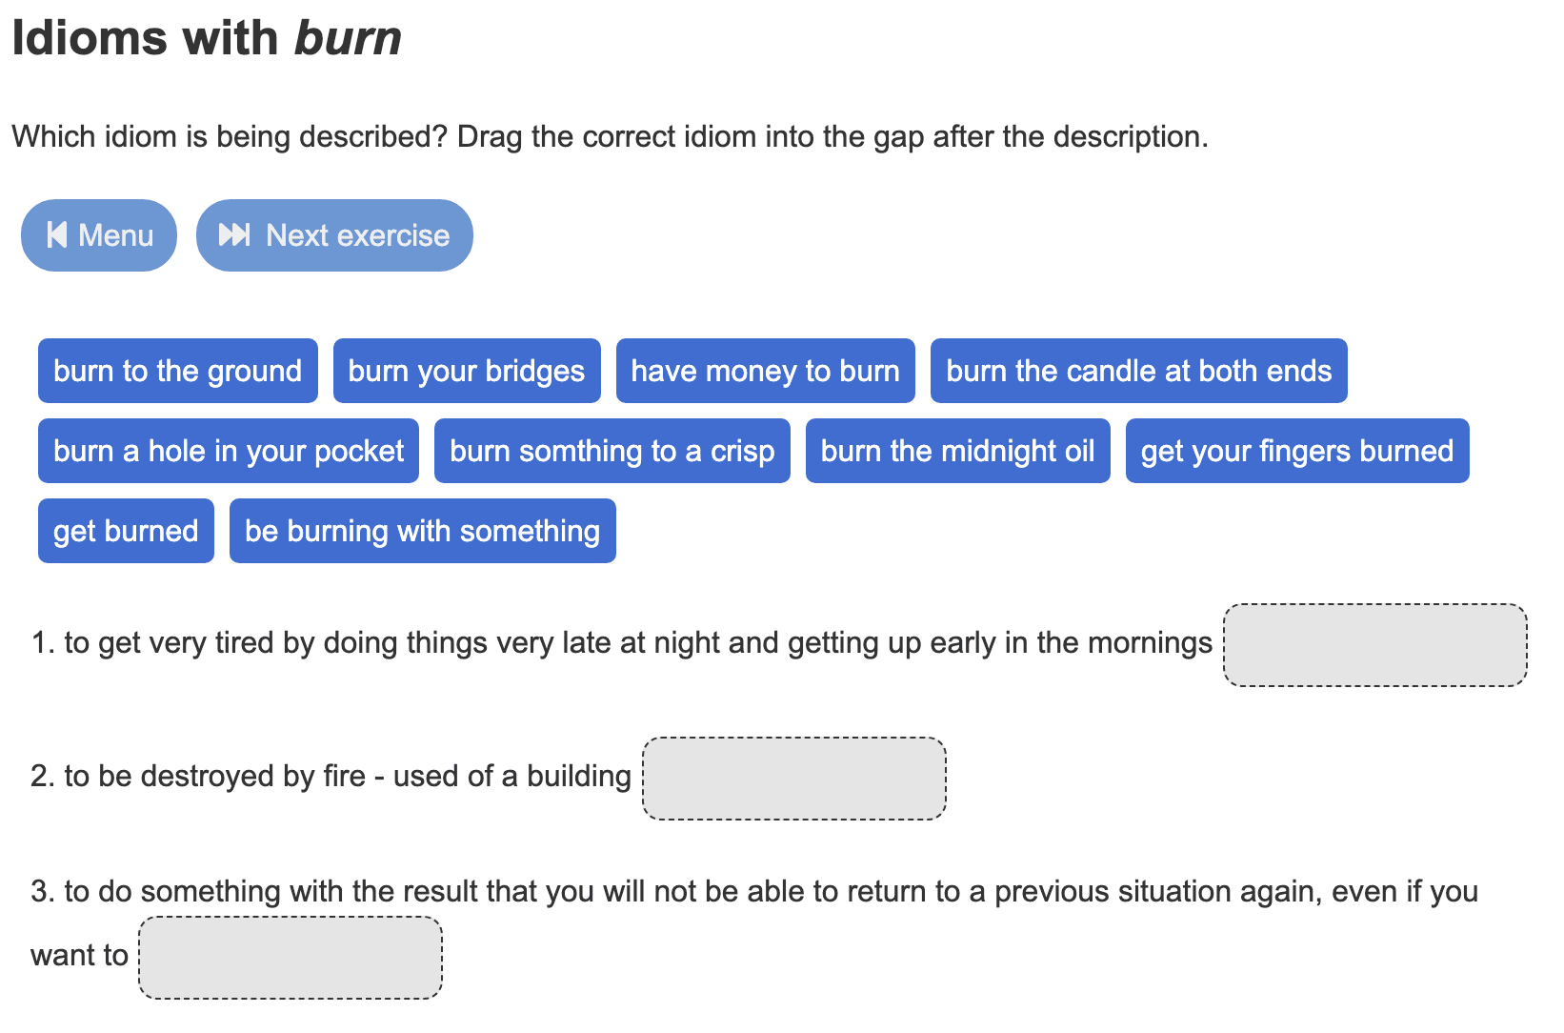Click 'burn somthing to a crisp' tile
This screenshot has height=1033, width=1564.
[612, 451]
